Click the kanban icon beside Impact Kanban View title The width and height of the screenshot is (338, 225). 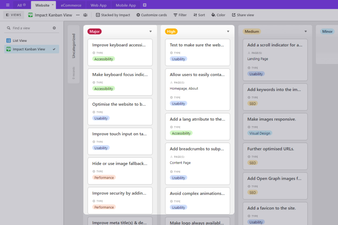(x=30, y=15)
